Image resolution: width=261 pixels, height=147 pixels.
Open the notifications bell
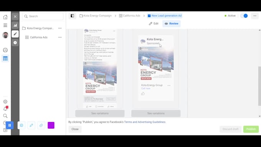click(5, 109)
